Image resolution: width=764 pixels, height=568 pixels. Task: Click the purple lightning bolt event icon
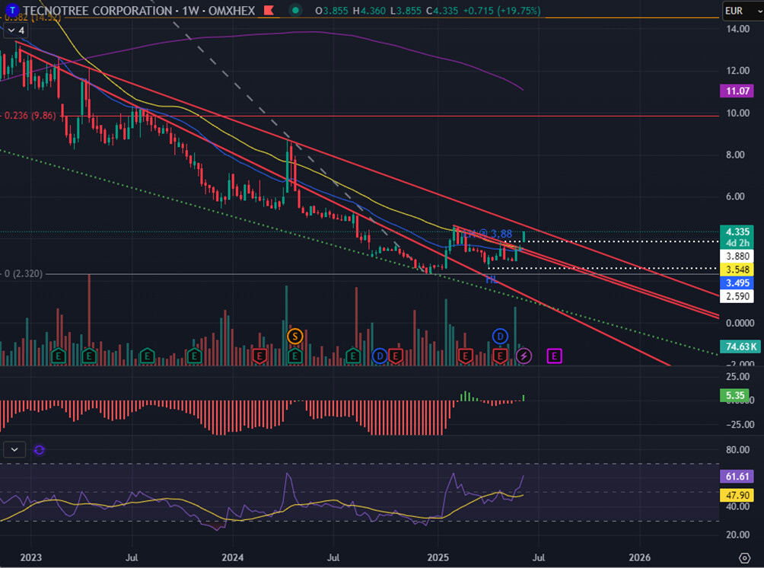click(524, 356)
